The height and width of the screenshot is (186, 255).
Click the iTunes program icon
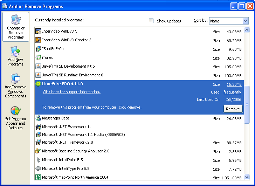coord(39,57)
